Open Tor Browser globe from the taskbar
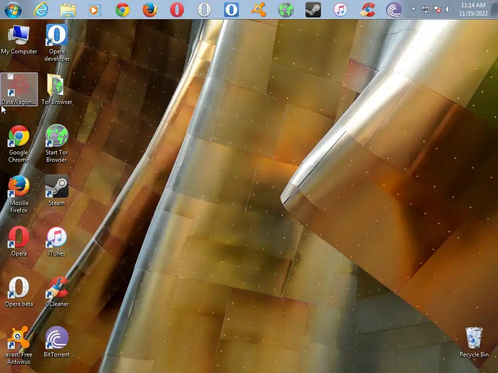Screen dimensions: 498x373 (286, 10)
